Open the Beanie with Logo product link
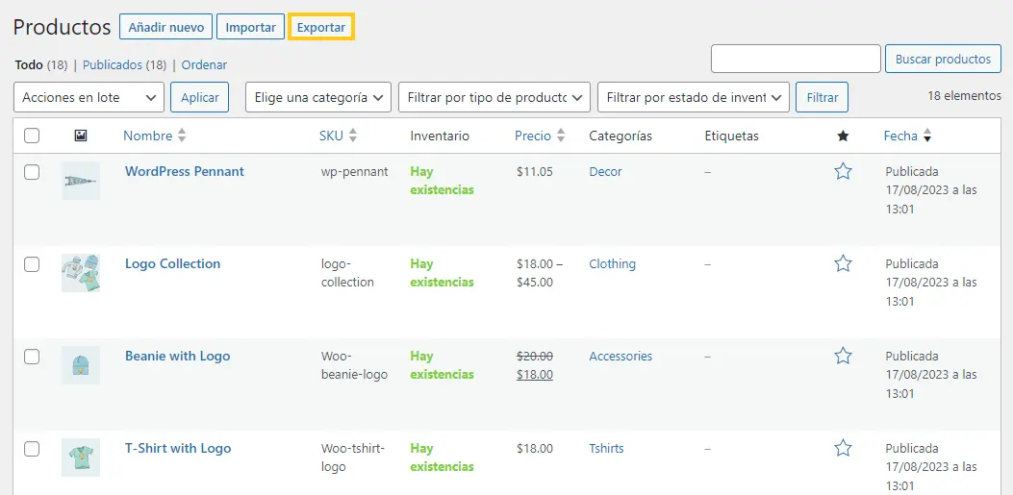This screenshot has width=1013, height=495. tap(177, 356)
